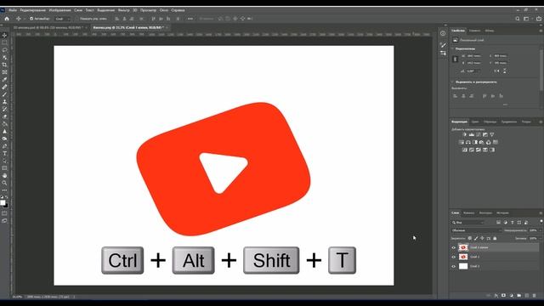The width and height of the screenshot is (544, 306).
Task: Toggle filter for type layers
Action: 513,223
